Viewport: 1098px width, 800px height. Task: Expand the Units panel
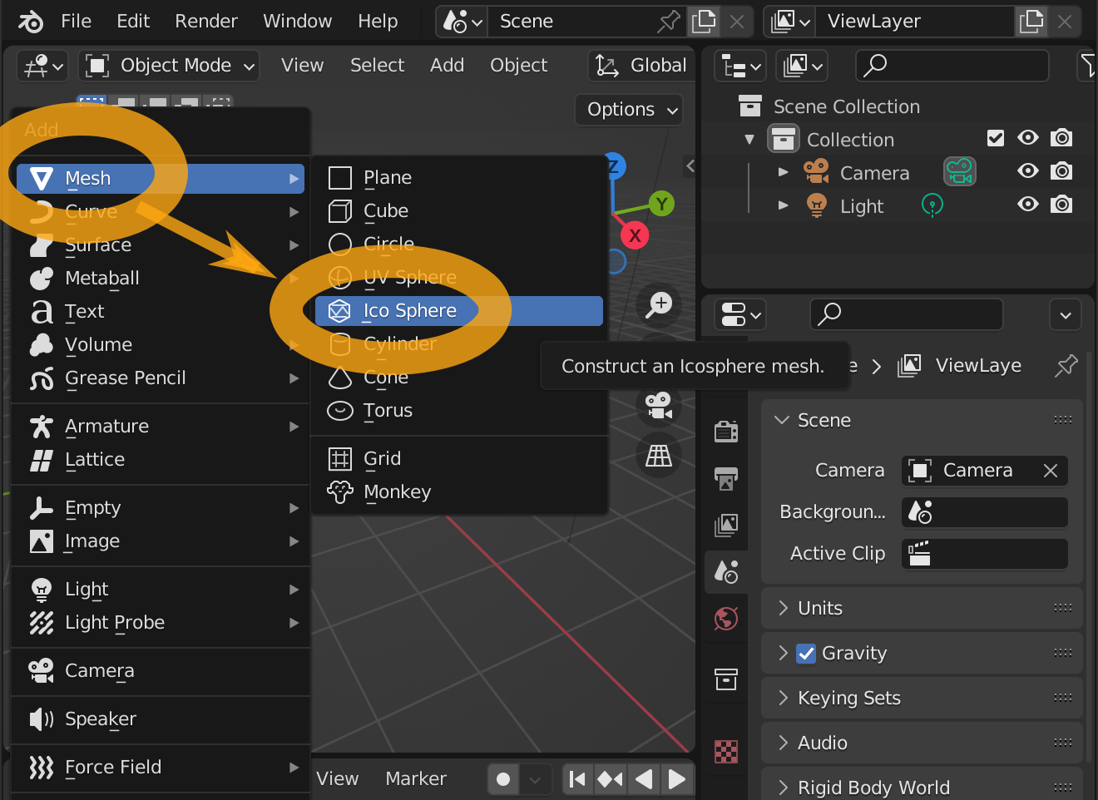922,609
